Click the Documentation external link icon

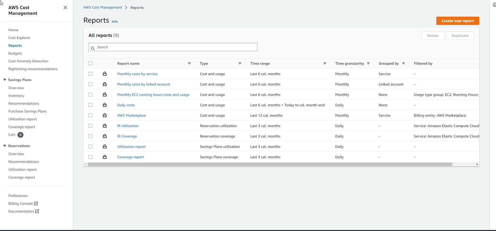coord(37,211)
